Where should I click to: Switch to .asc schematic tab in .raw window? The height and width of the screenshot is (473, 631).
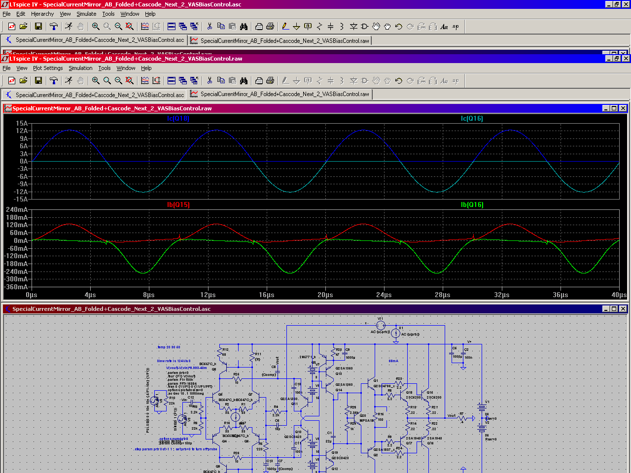point(95,95)
